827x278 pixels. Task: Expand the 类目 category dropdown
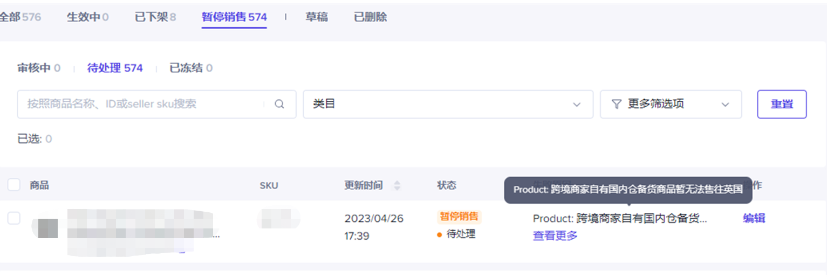coord(448,105)
